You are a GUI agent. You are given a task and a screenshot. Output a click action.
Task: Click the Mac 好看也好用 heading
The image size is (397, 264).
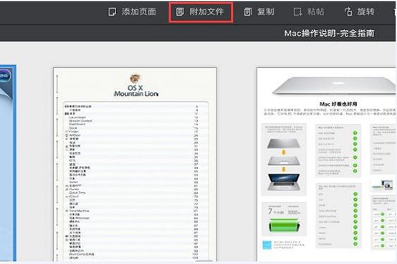pos(338,104)
